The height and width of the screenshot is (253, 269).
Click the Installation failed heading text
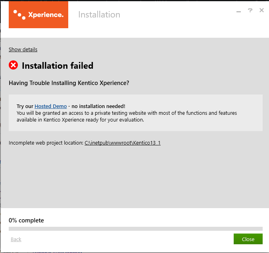(x=58, y=66)
